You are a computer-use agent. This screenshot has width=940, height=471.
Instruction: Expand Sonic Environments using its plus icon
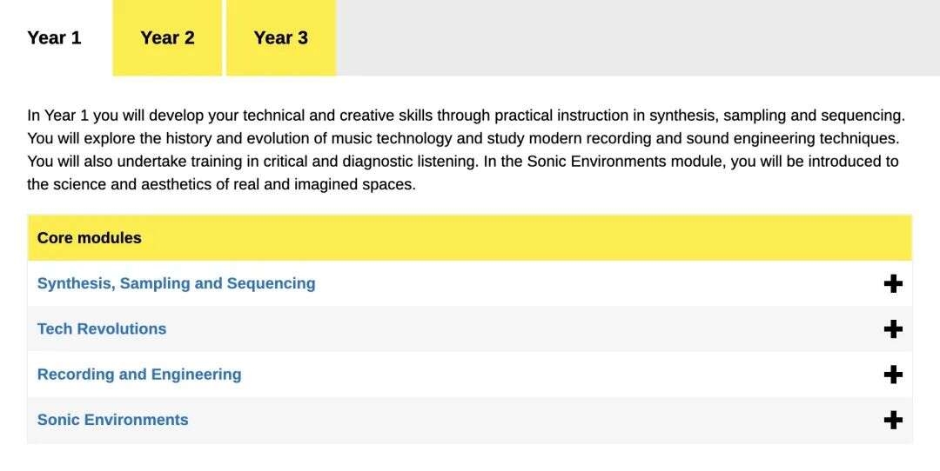click(x=893, y=421)
